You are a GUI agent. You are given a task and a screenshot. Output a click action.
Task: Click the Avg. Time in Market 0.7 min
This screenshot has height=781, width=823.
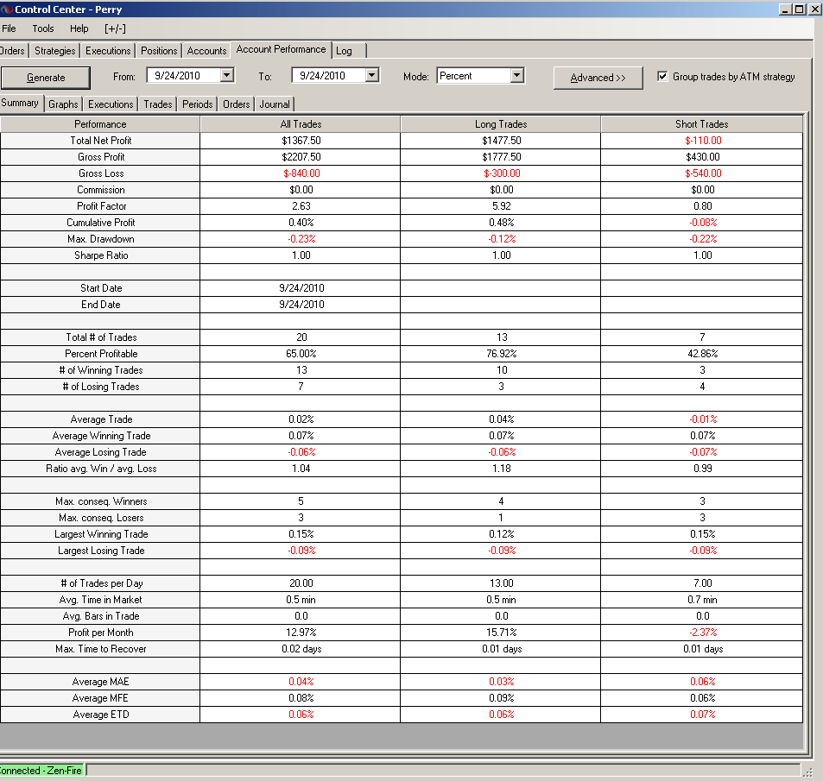coord(703,600)
